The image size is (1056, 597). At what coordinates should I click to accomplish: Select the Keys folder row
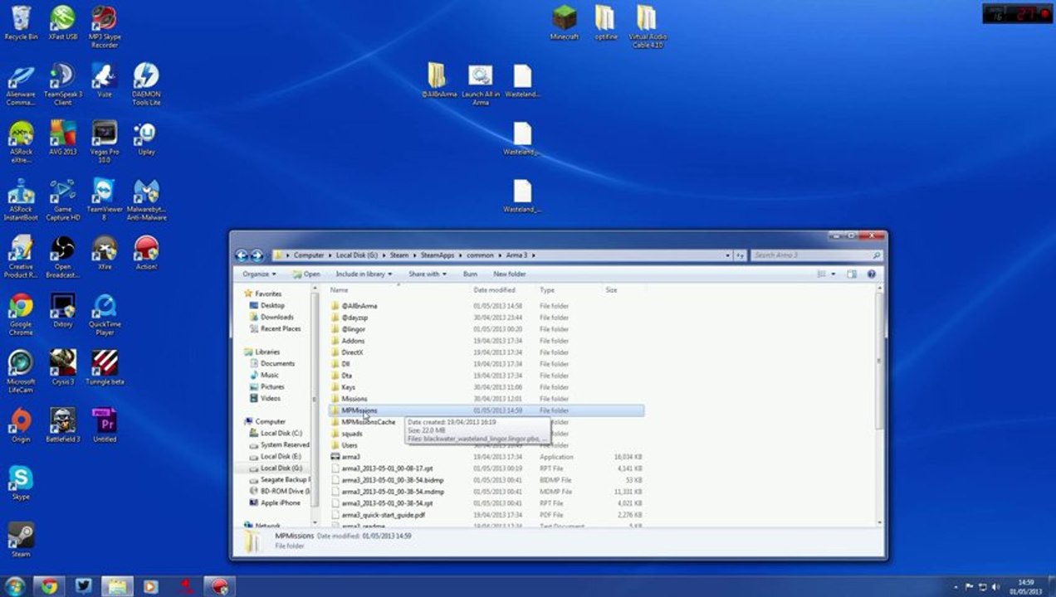[486, 387]
